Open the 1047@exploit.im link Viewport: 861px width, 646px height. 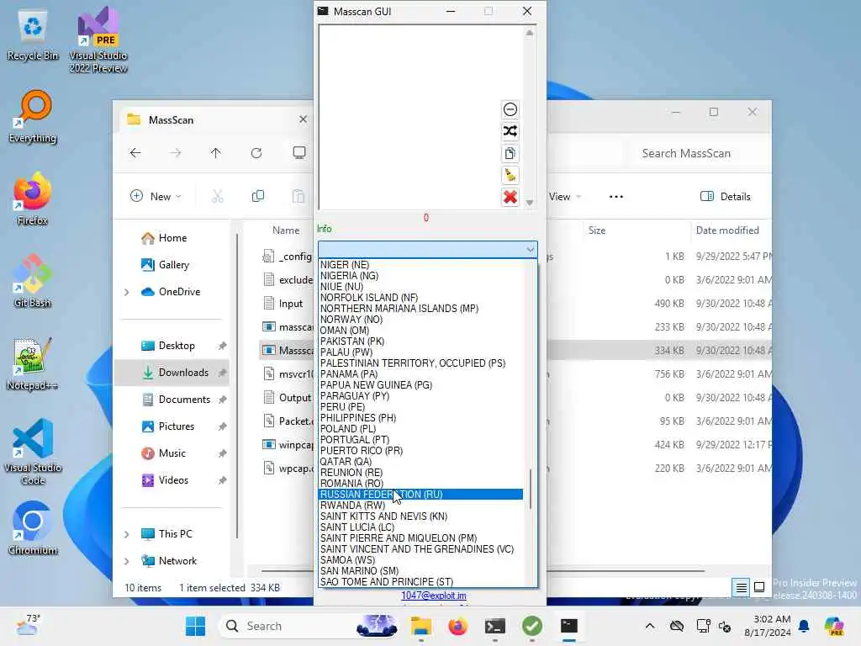pos(433,596)
